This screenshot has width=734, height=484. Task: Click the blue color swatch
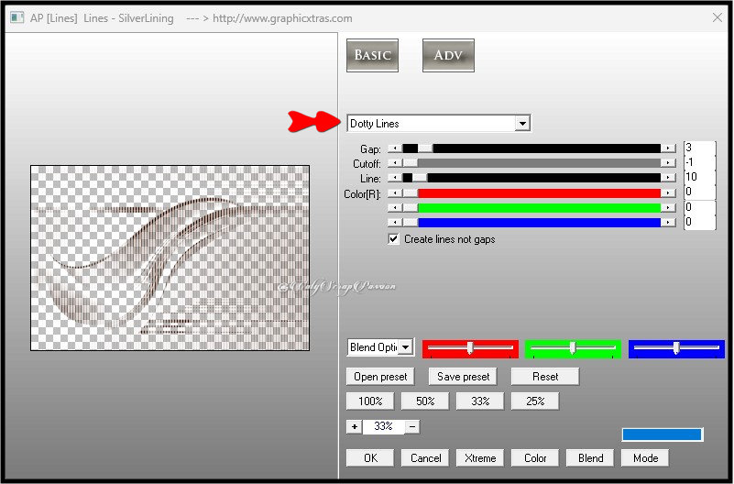[662, 434]
